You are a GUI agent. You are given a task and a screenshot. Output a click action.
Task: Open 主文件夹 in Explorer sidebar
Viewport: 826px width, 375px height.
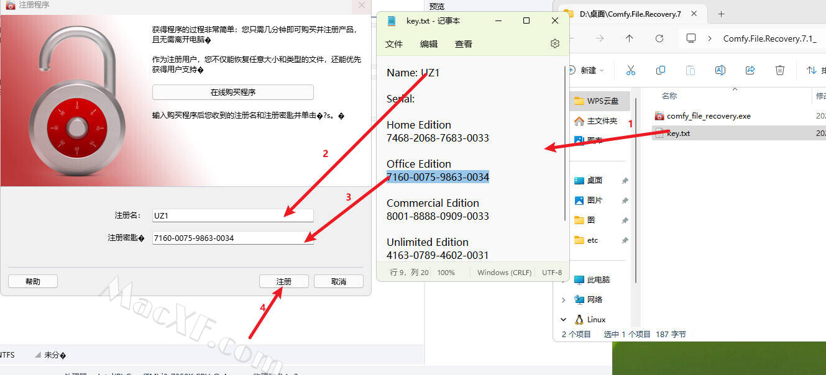point(596,120)
